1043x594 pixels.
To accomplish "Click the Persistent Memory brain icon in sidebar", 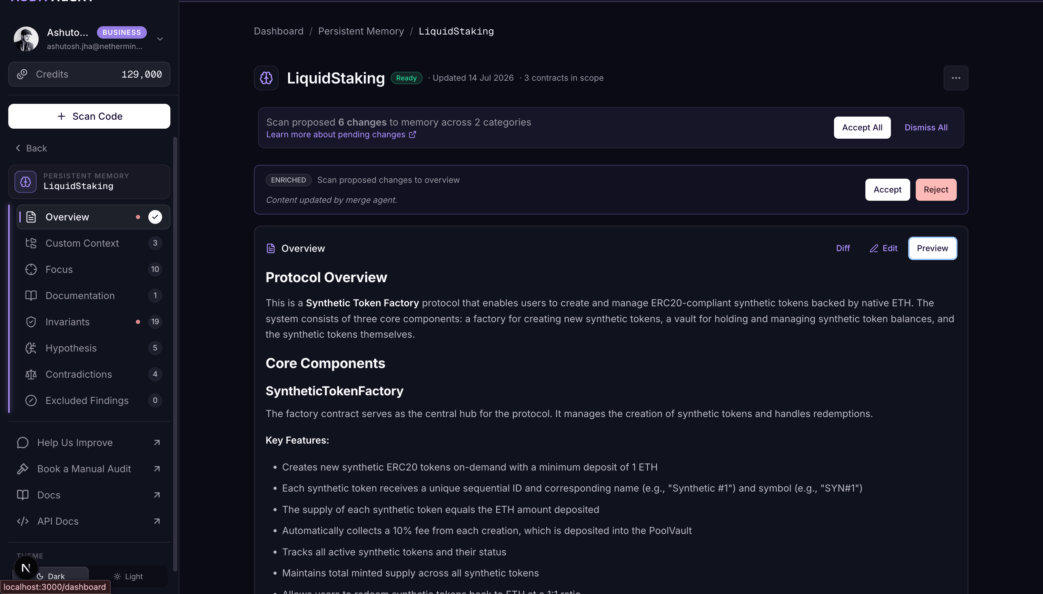I will tap(25, 181).
